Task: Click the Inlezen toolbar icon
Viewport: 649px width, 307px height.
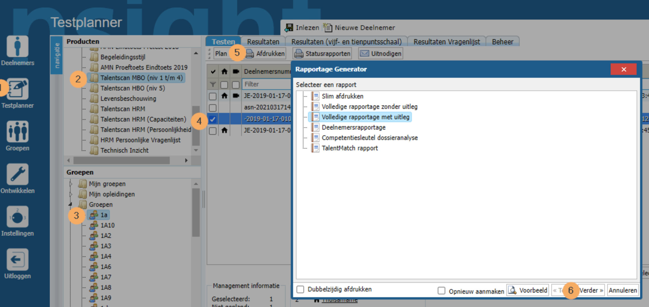Action: click(289, 28)
